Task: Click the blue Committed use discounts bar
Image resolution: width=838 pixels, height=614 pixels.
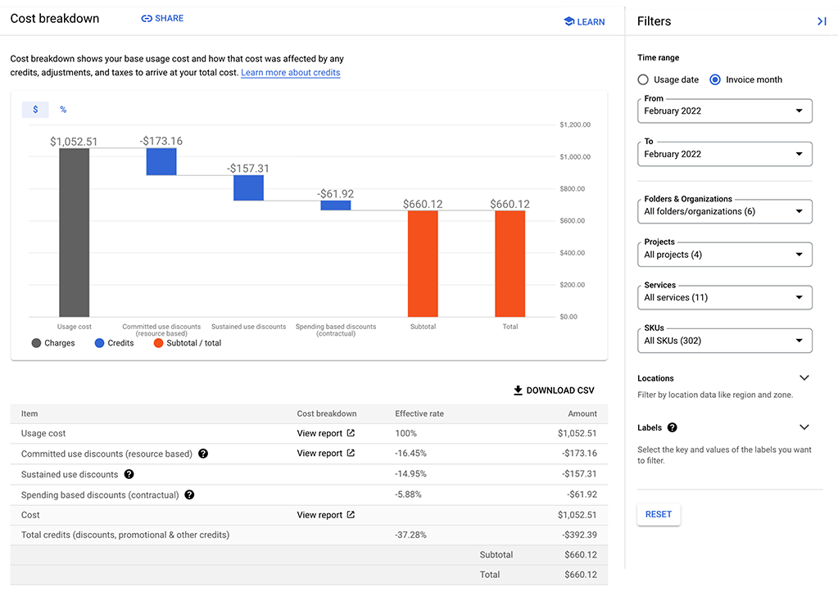Action: tap(161, 162)
